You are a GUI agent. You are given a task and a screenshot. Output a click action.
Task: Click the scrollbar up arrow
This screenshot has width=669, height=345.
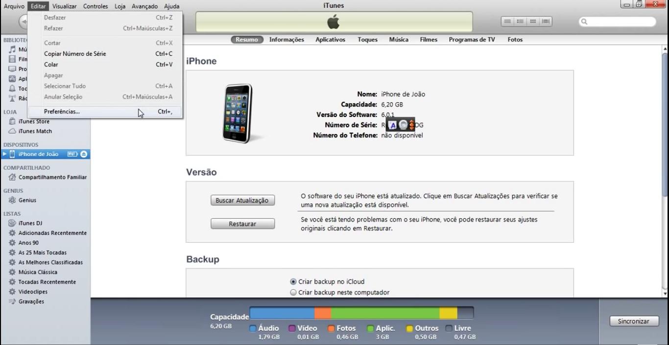(665, 49)
